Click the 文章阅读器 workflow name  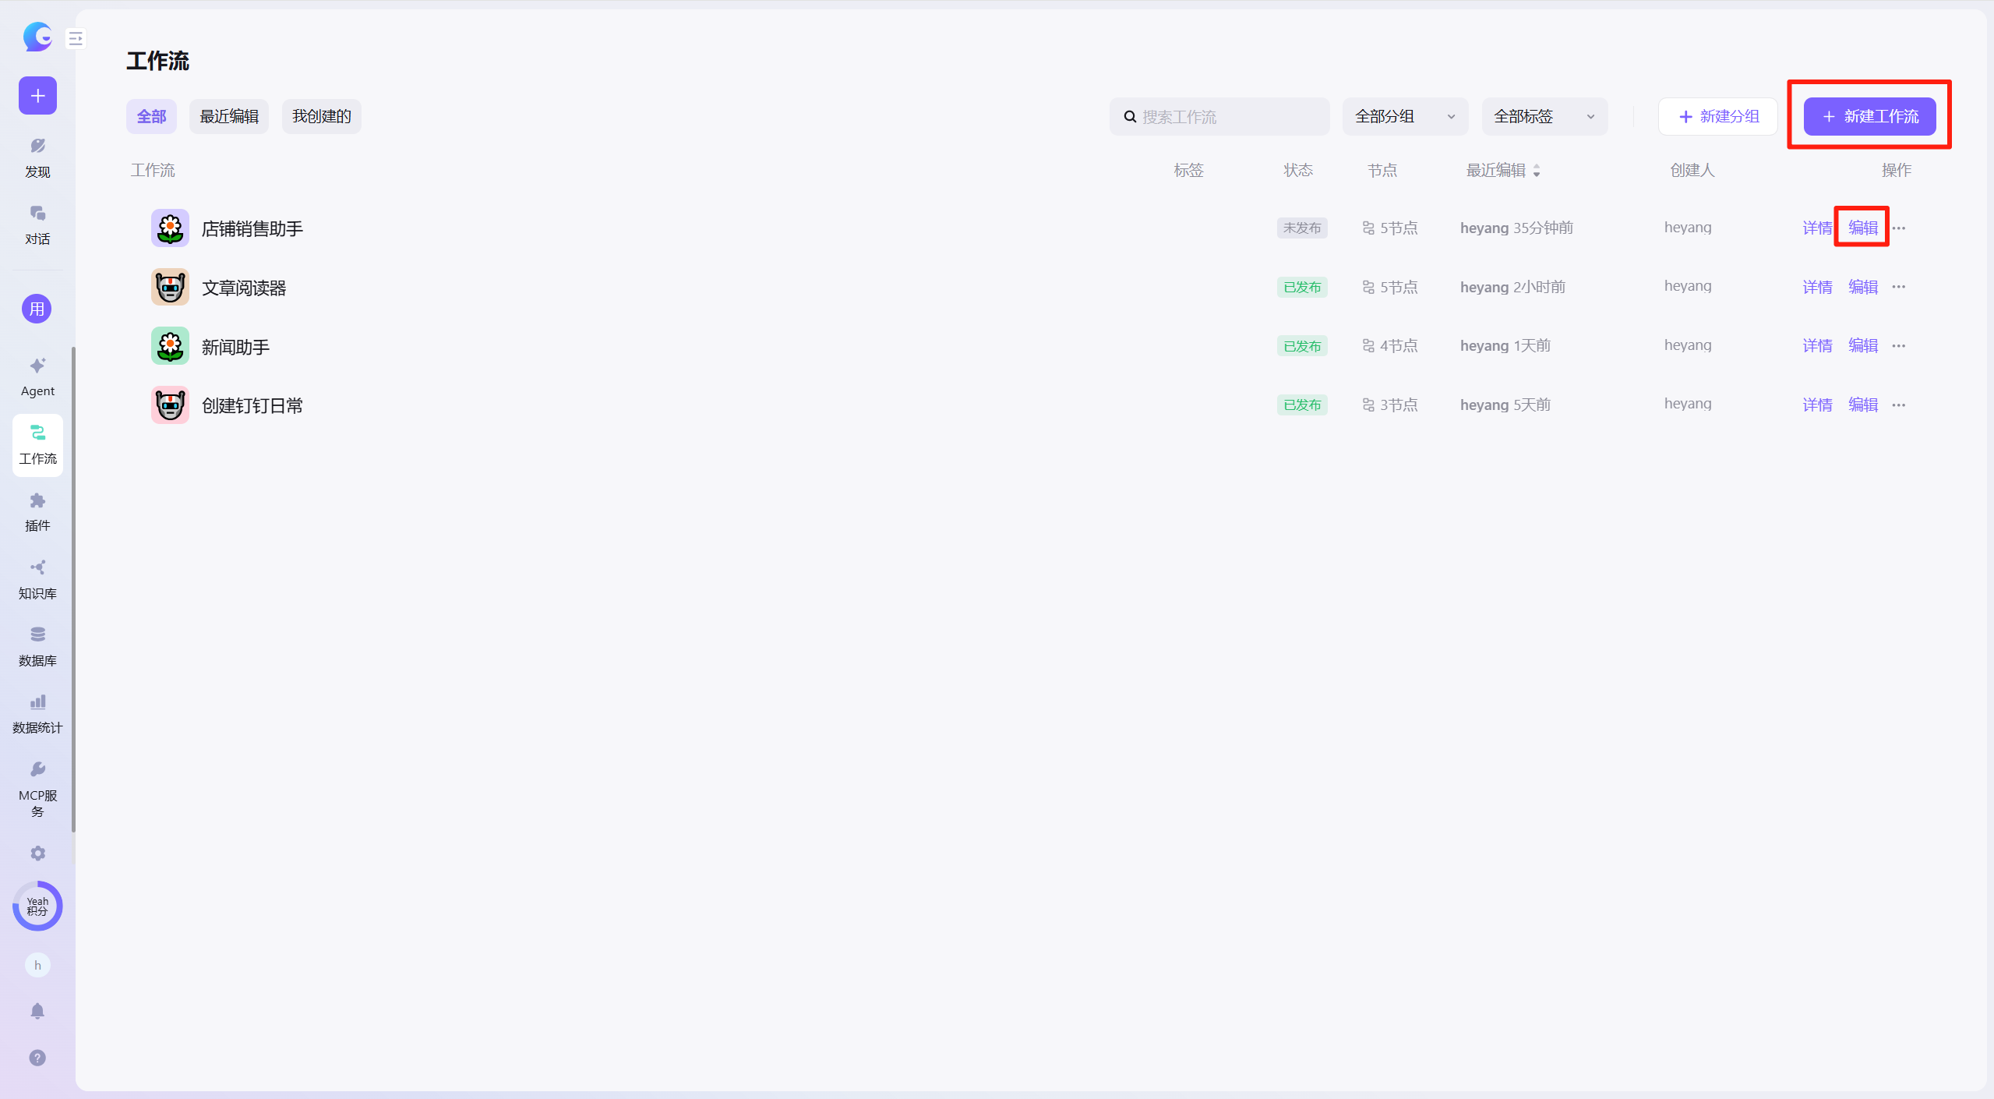point(244,288)
